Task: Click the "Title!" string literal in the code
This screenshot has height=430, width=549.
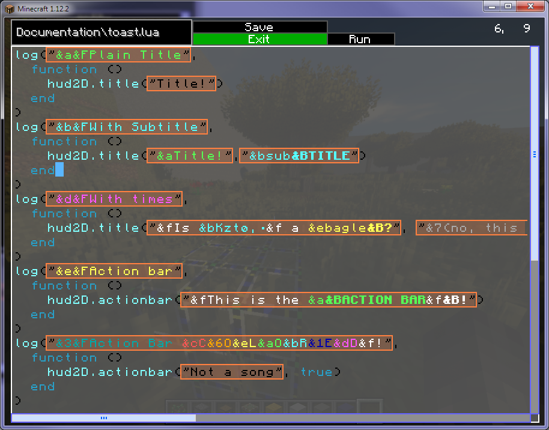Action: coord(181,83)
